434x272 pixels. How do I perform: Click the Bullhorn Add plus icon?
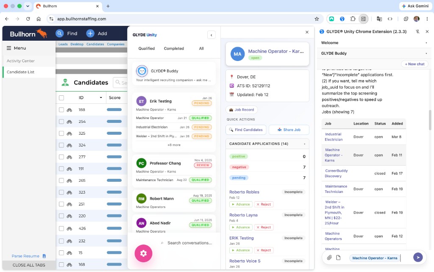coord(90,33)
